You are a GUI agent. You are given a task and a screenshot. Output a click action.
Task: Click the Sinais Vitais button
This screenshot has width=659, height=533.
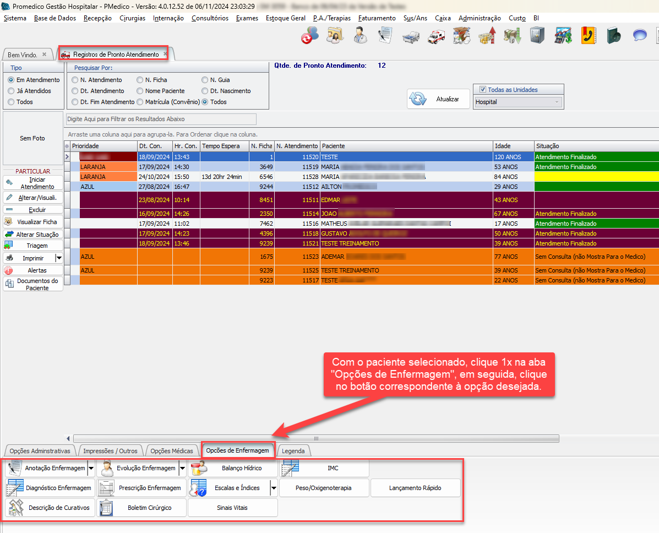(x=232, y=508)
